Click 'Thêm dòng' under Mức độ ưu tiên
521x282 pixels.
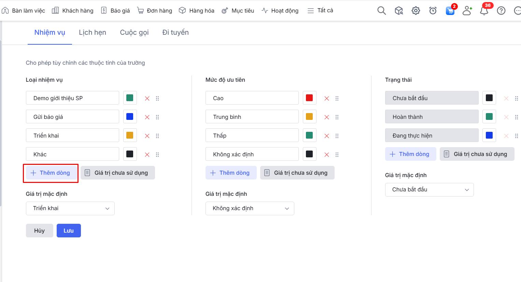231,173
